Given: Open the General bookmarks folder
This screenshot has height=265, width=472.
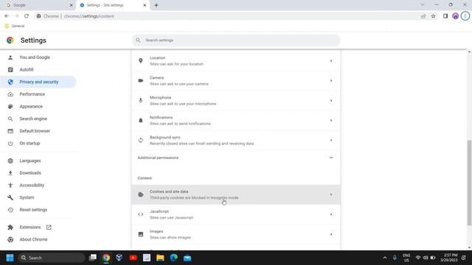Looking at the screenshot, I should point(15,26).
